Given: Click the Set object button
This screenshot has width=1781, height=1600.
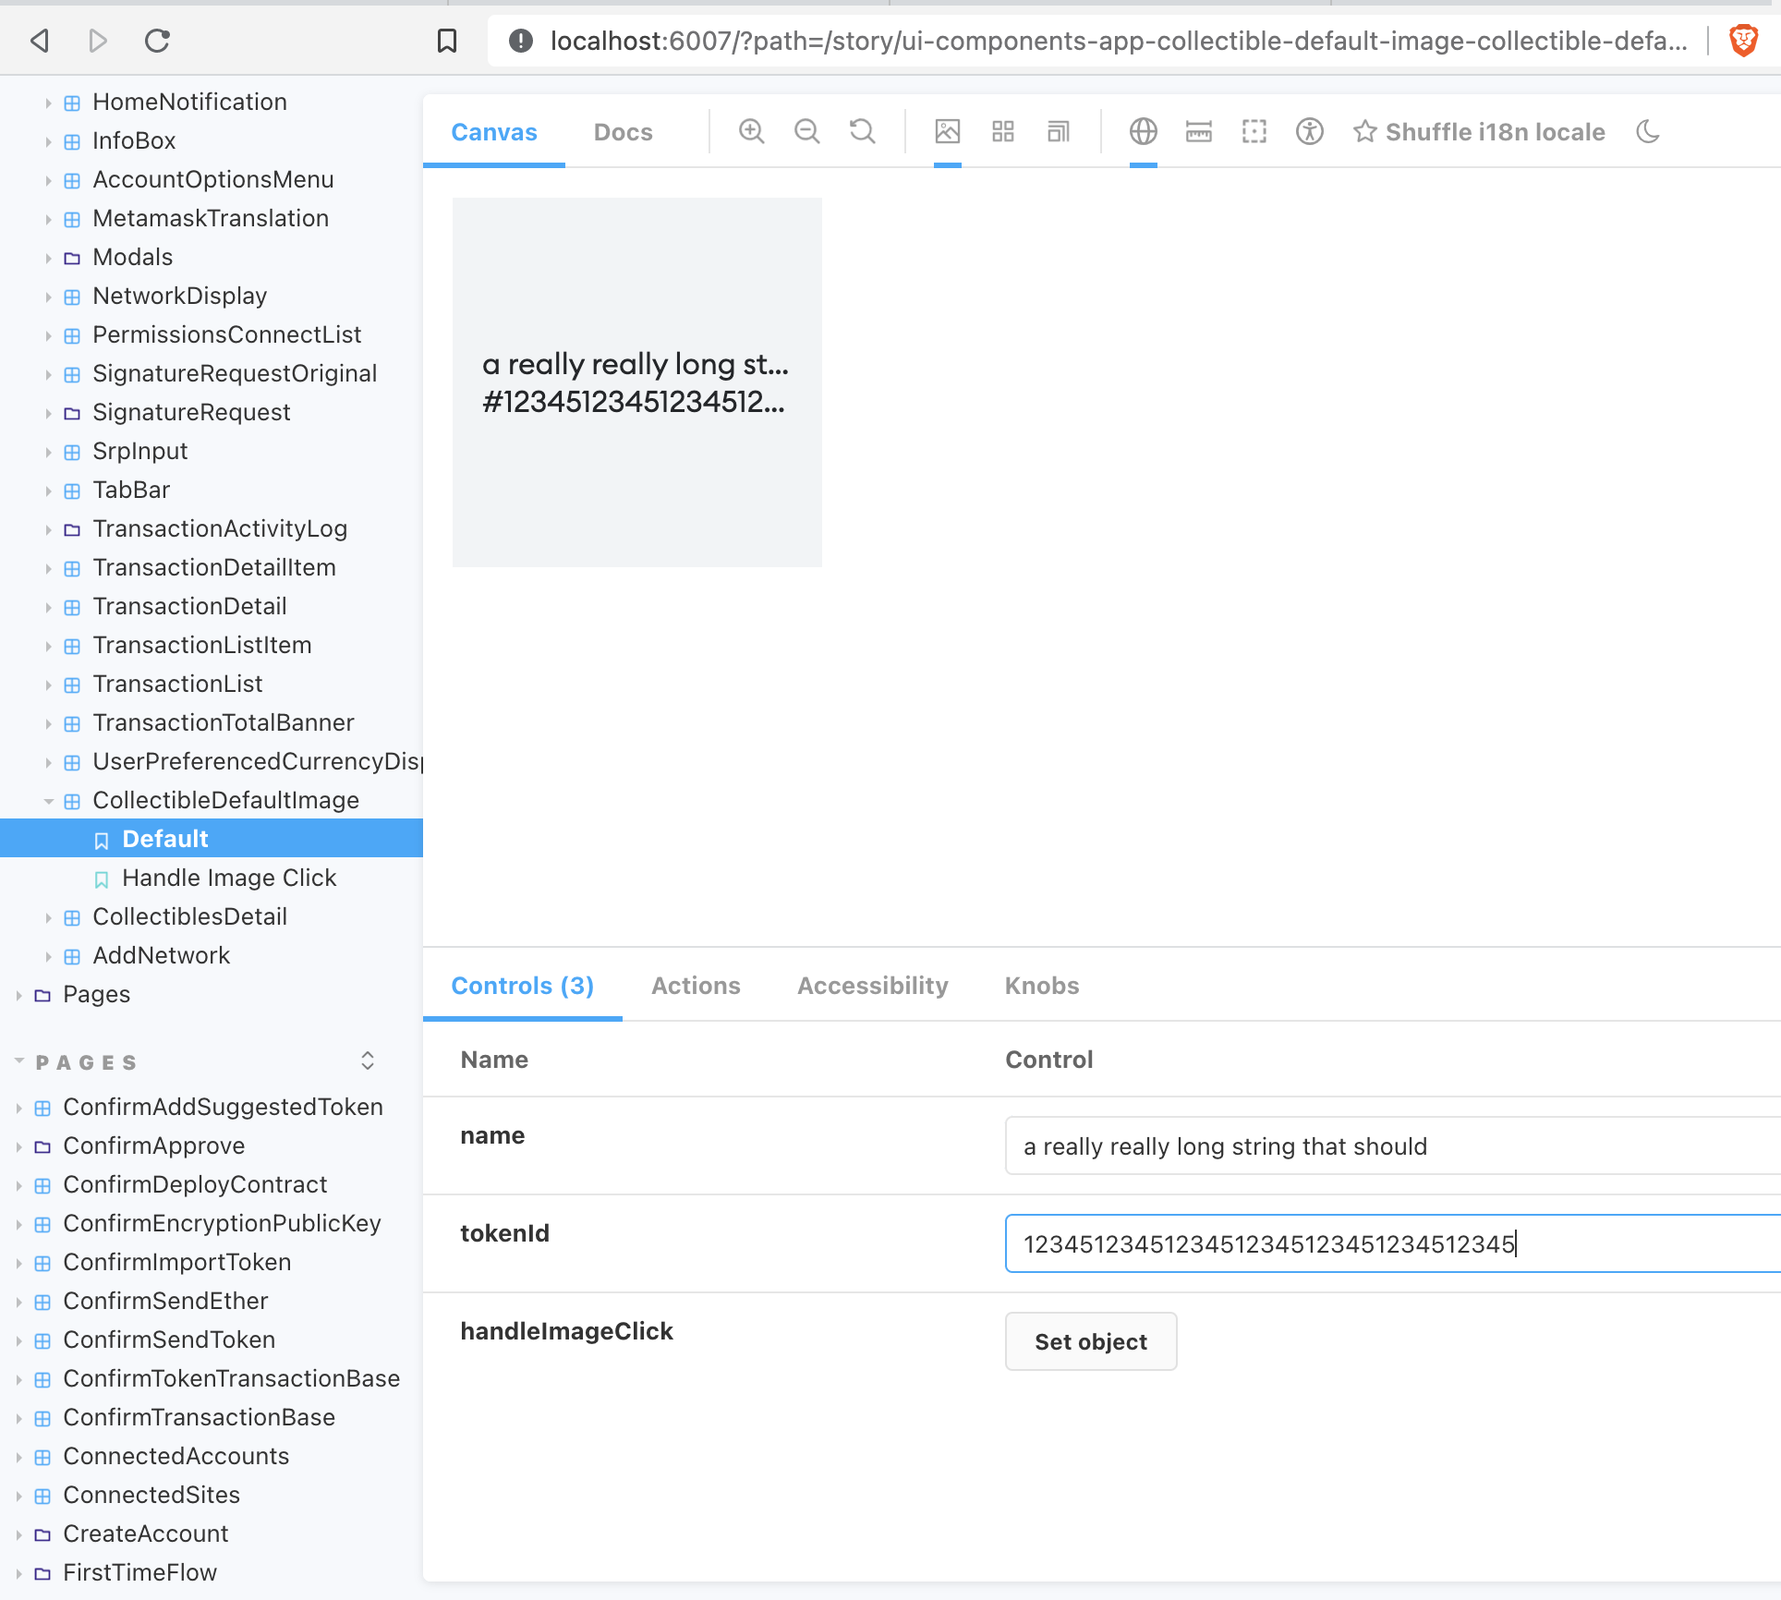Looking at the screenshot, I should tap(1090, 1341).
